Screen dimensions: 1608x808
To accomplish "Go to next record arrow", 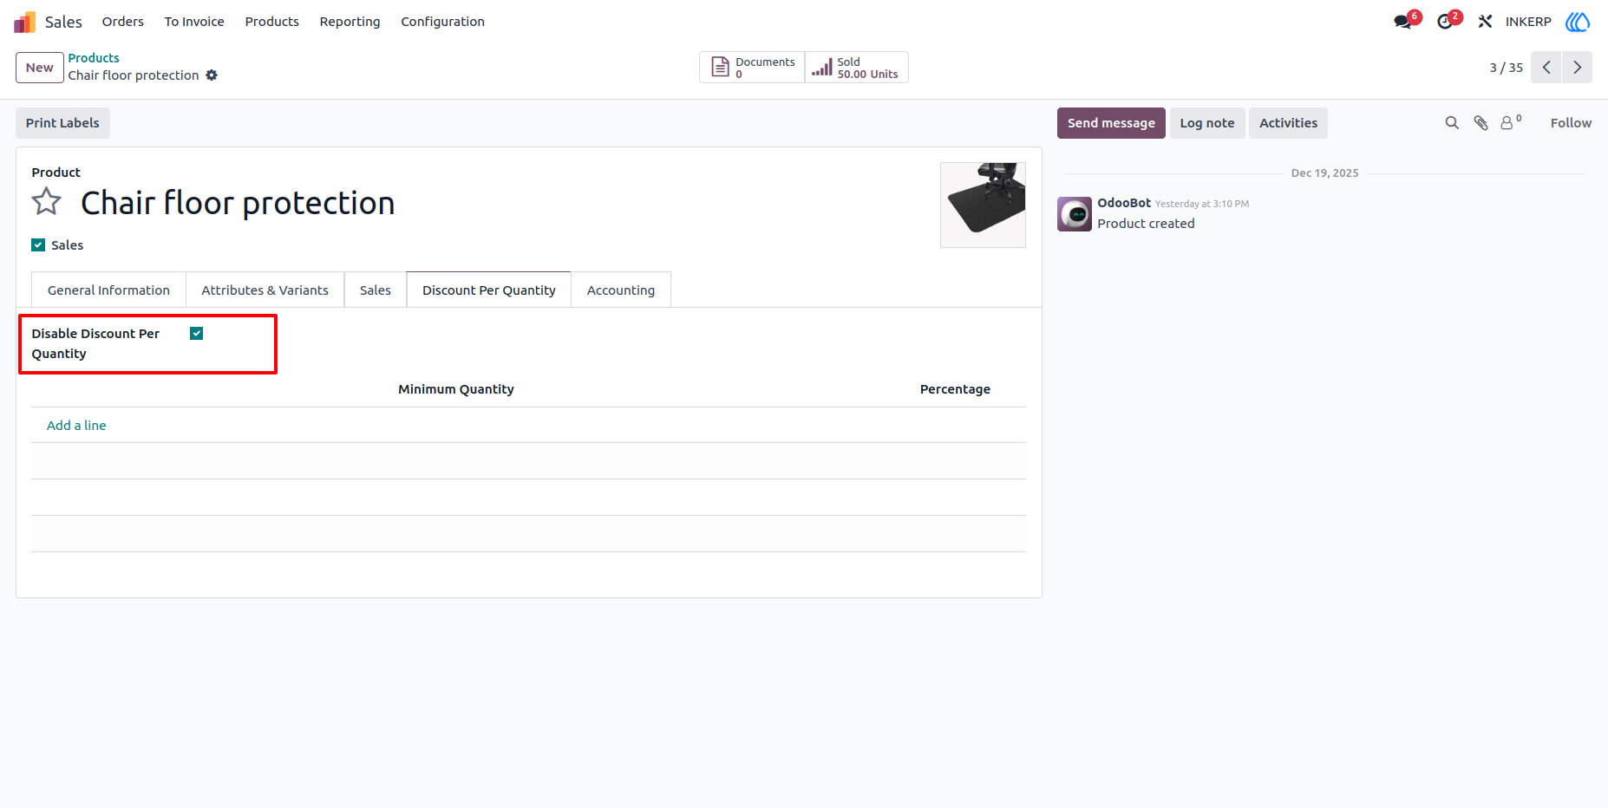I will pos(1577,68).
